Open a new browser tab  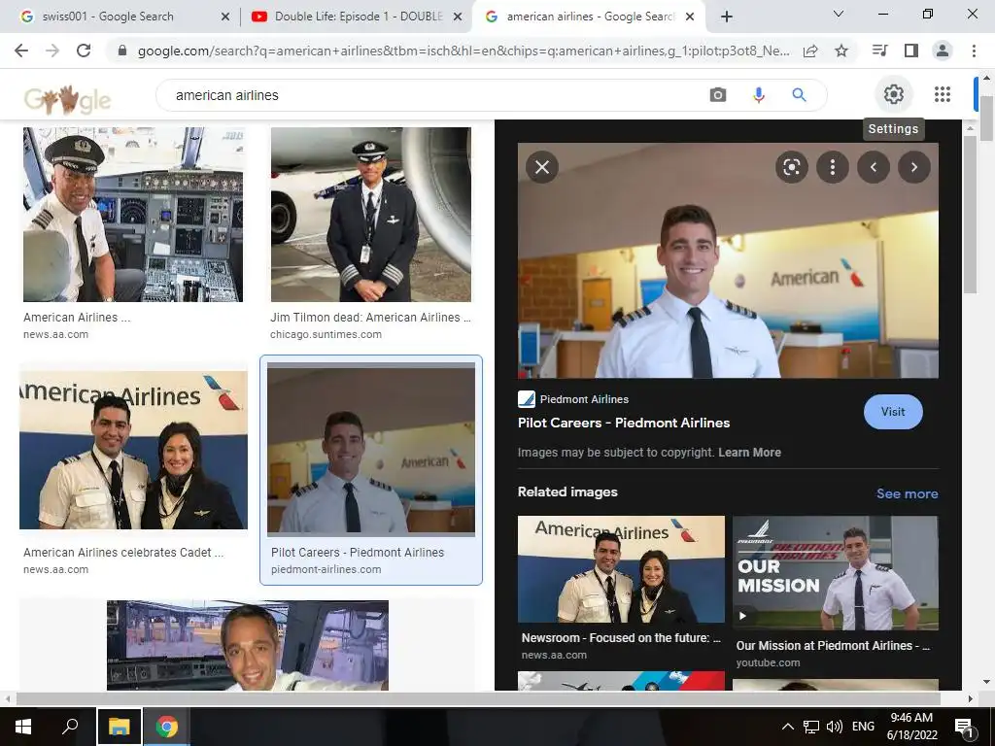click(727, 17)
